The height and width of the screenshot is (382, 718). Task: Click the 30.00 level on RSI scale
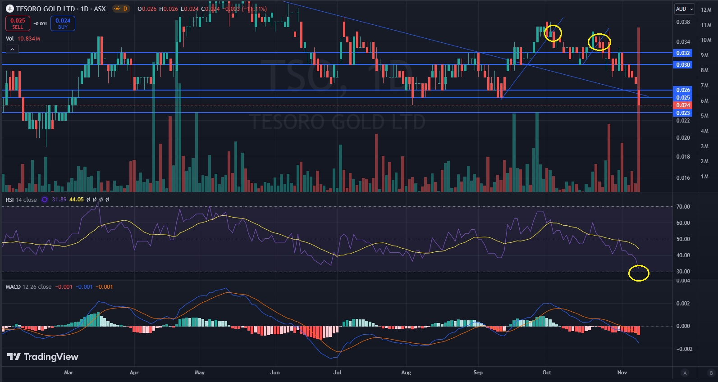683,272
